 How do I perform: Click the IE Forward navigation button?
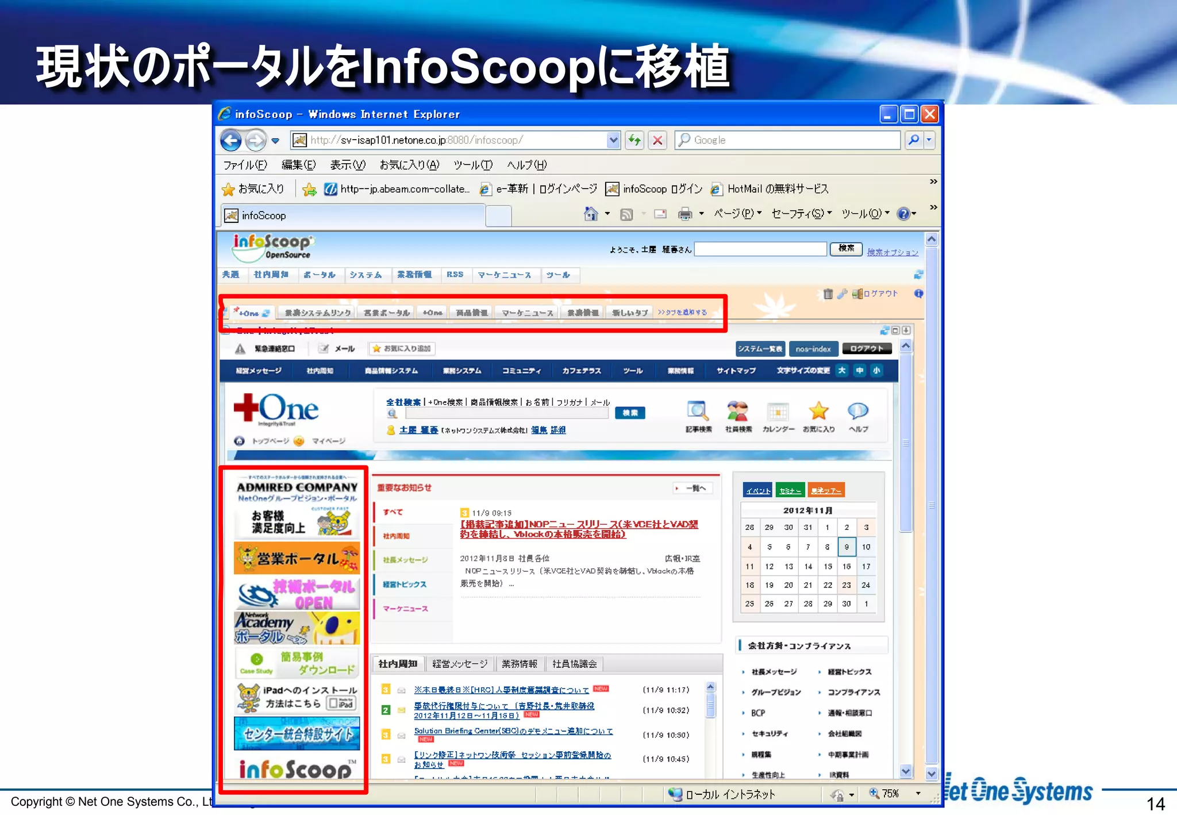click(x=255, y=140)
